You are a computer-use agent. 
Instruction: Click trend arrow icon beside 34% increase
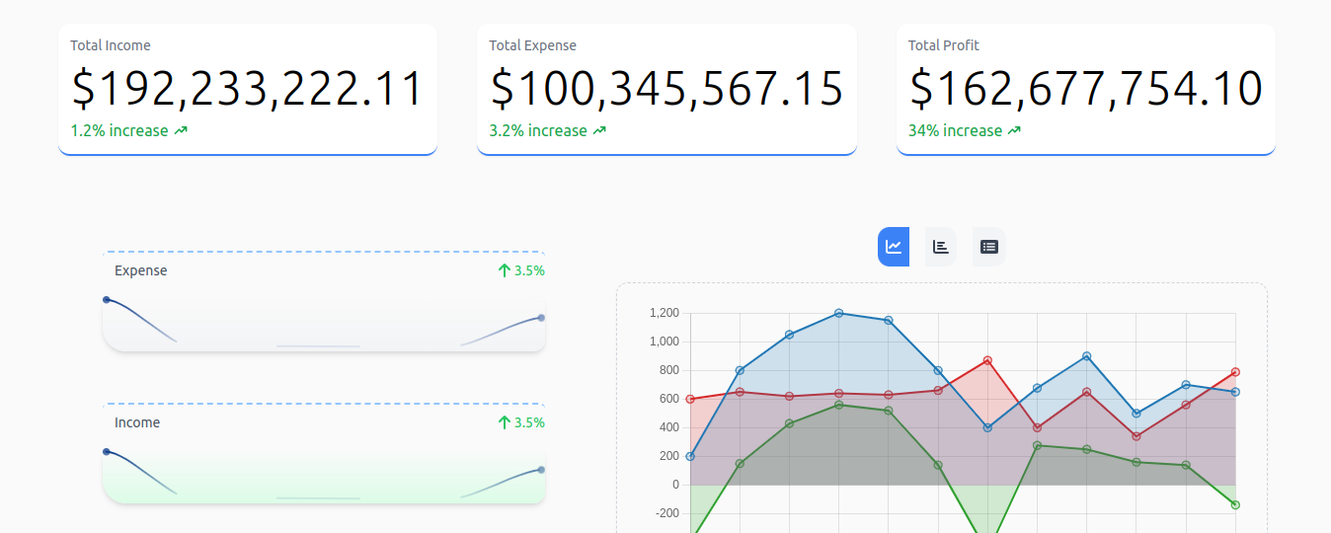(1014, 131)
